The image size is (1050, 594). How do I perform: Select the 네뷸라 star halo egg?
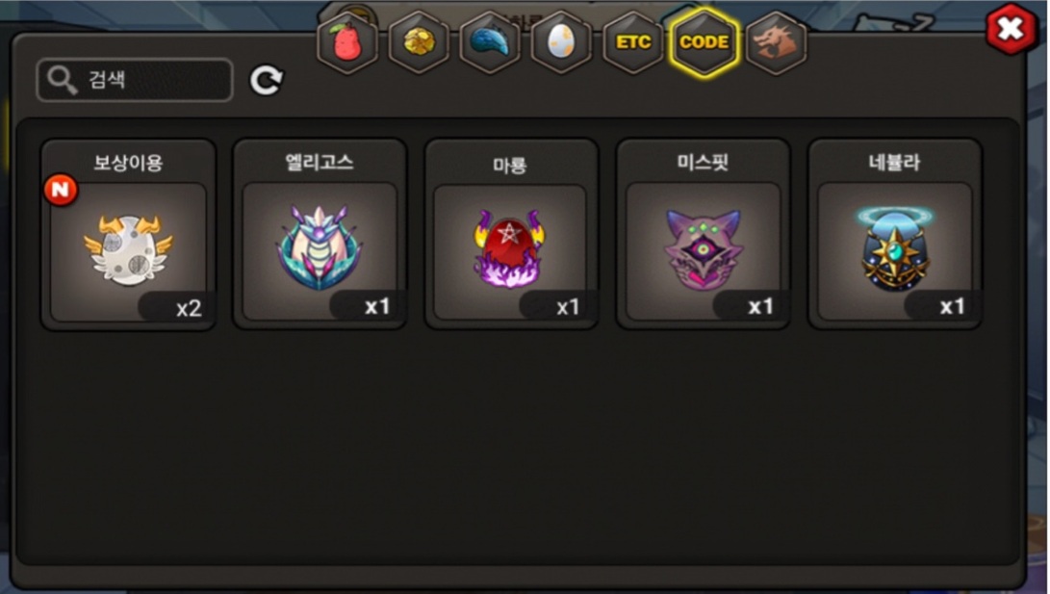(895, 234)
